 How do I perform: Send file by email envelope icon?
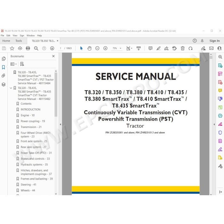[x=212, y=48]
